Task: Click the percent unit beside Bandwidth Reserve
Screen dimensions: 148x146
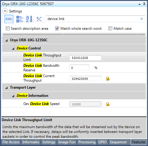Action: pyautogui.click(x=96, y=68)
